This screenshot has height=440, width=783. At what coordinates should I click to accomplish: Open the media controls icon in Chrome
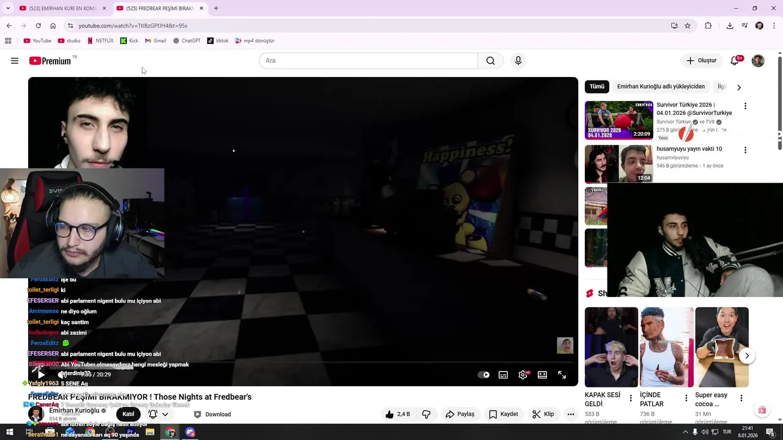click(x=744, y=26)
